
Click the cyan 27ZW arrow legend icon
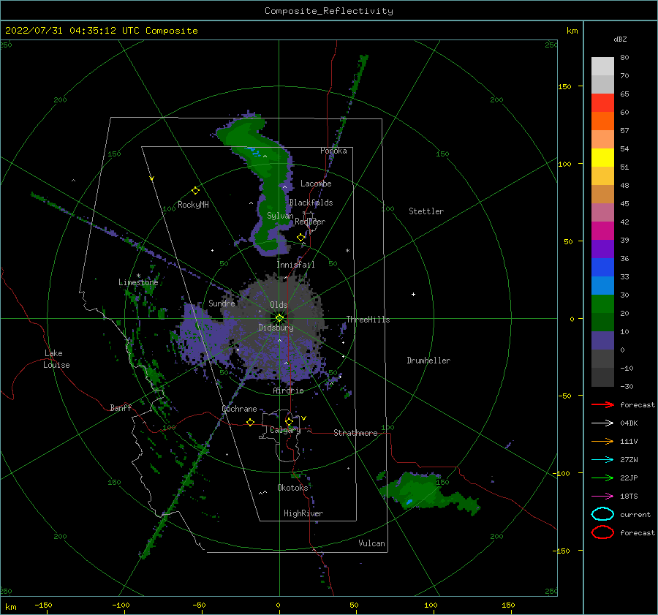point(602,460)
